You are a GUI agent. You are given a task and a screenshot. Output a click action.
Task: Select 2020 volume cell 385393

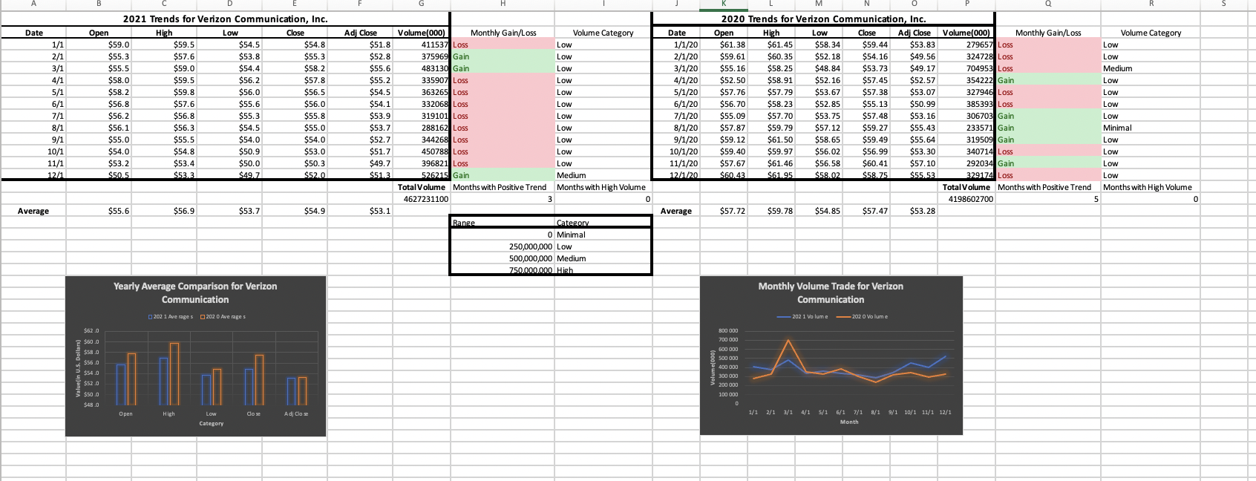coord(965,104)
